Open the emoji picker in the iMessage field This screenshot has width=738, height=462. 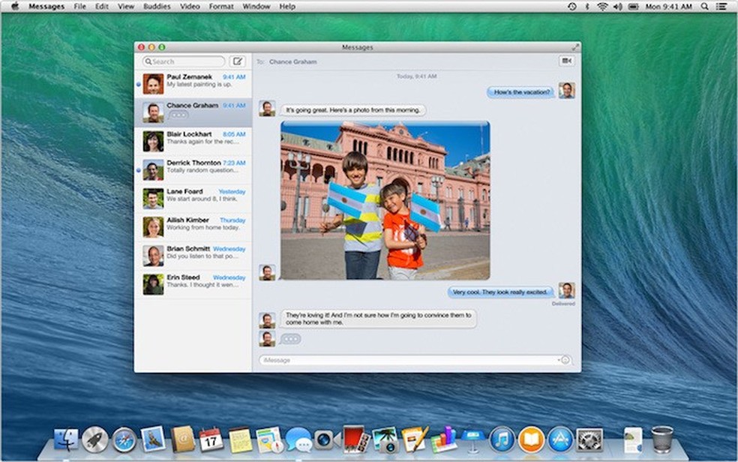click(564, 359)
